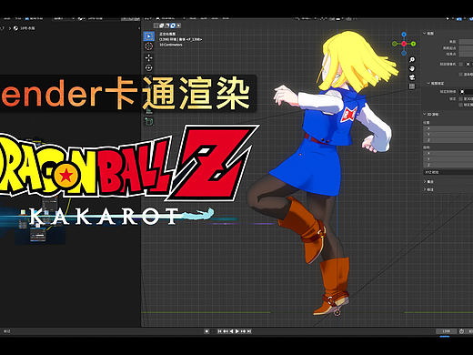Click the blue Z axis gizmo handle
473x355 pixels.
[x=404, y=35]
